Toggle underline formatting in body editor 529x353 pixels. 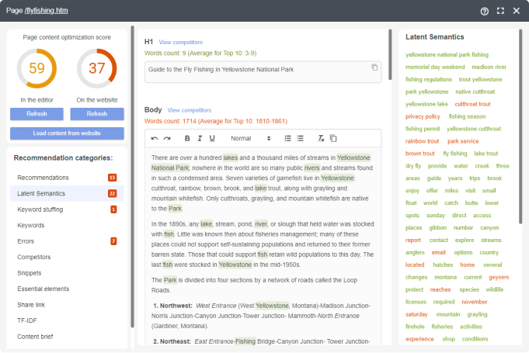(x=212, y=138)
